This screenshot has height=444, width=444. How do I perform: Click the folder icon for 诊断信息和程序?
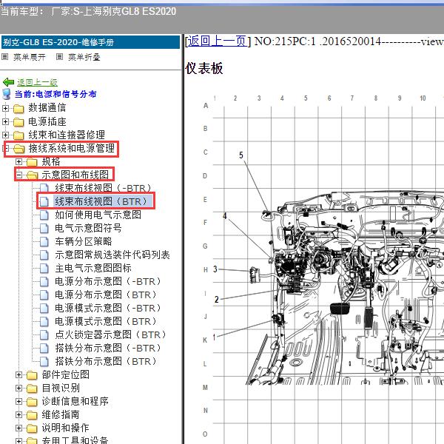coord(32,402)
